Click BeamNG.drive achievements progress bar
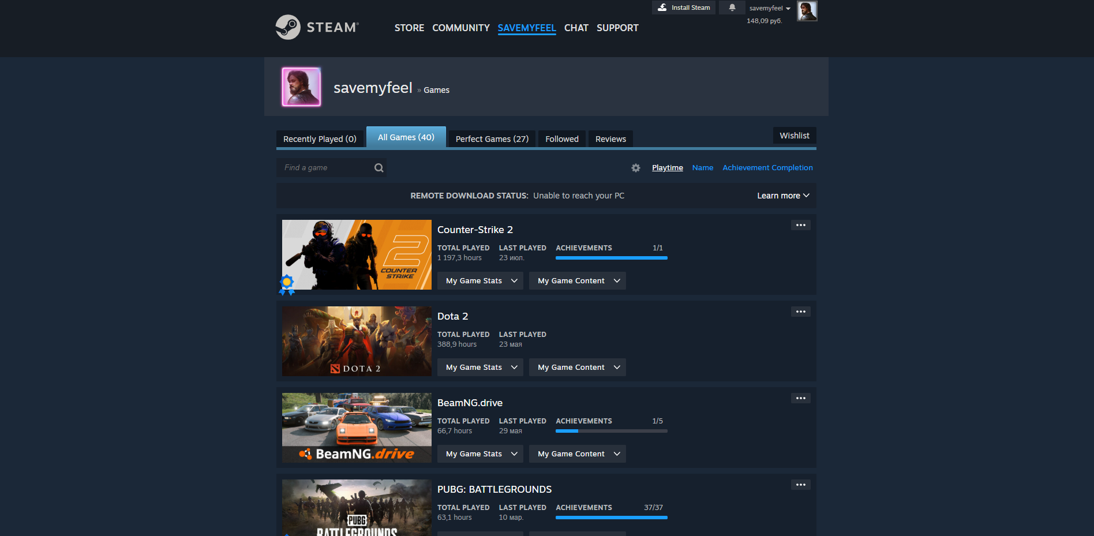 point(612,431)
